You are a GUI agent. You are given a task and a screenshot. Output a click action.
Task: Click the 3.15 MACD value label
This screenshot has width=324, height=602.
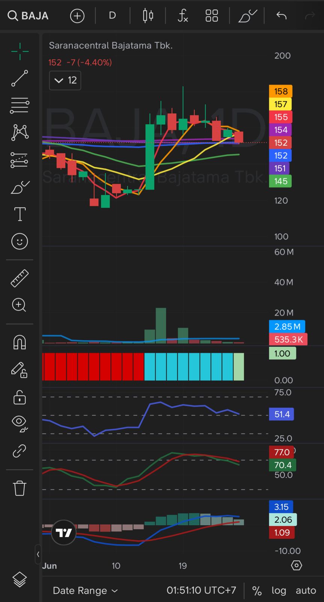tap(281, 507)
